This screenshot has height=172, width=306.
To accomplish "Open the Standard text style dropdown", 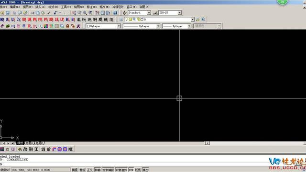I will (149, 13).
